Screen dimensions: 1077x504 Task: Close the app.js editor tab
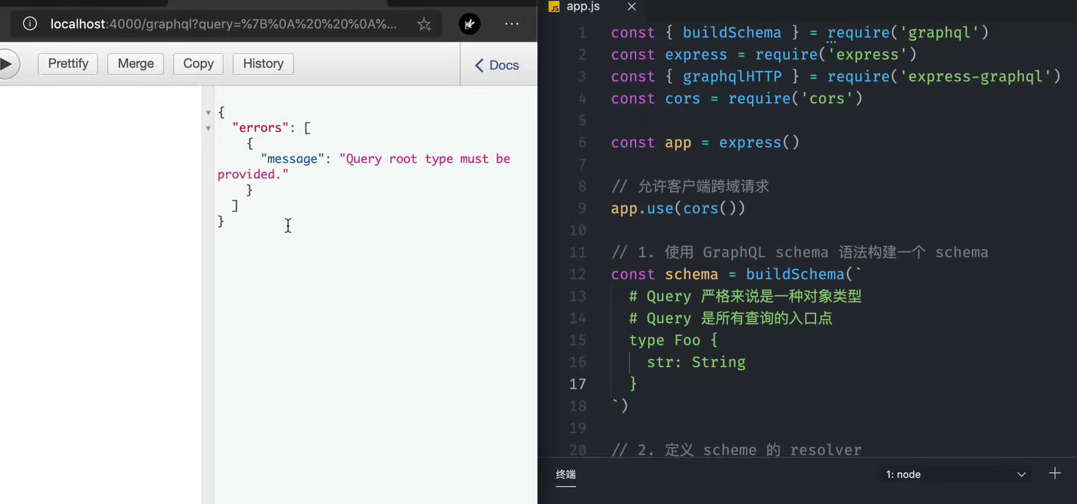[x=632, y=7]
